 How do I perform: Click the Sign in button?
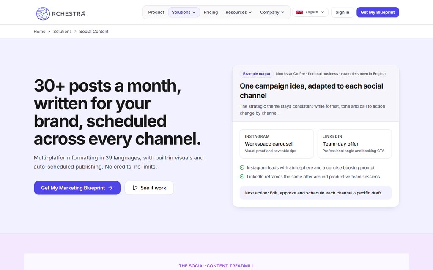tap(342, 12)
